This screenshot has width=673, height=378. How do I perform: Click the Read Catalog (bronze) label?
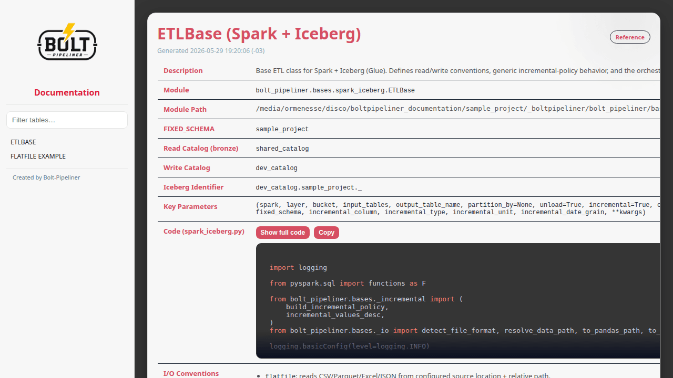(201, 149)
